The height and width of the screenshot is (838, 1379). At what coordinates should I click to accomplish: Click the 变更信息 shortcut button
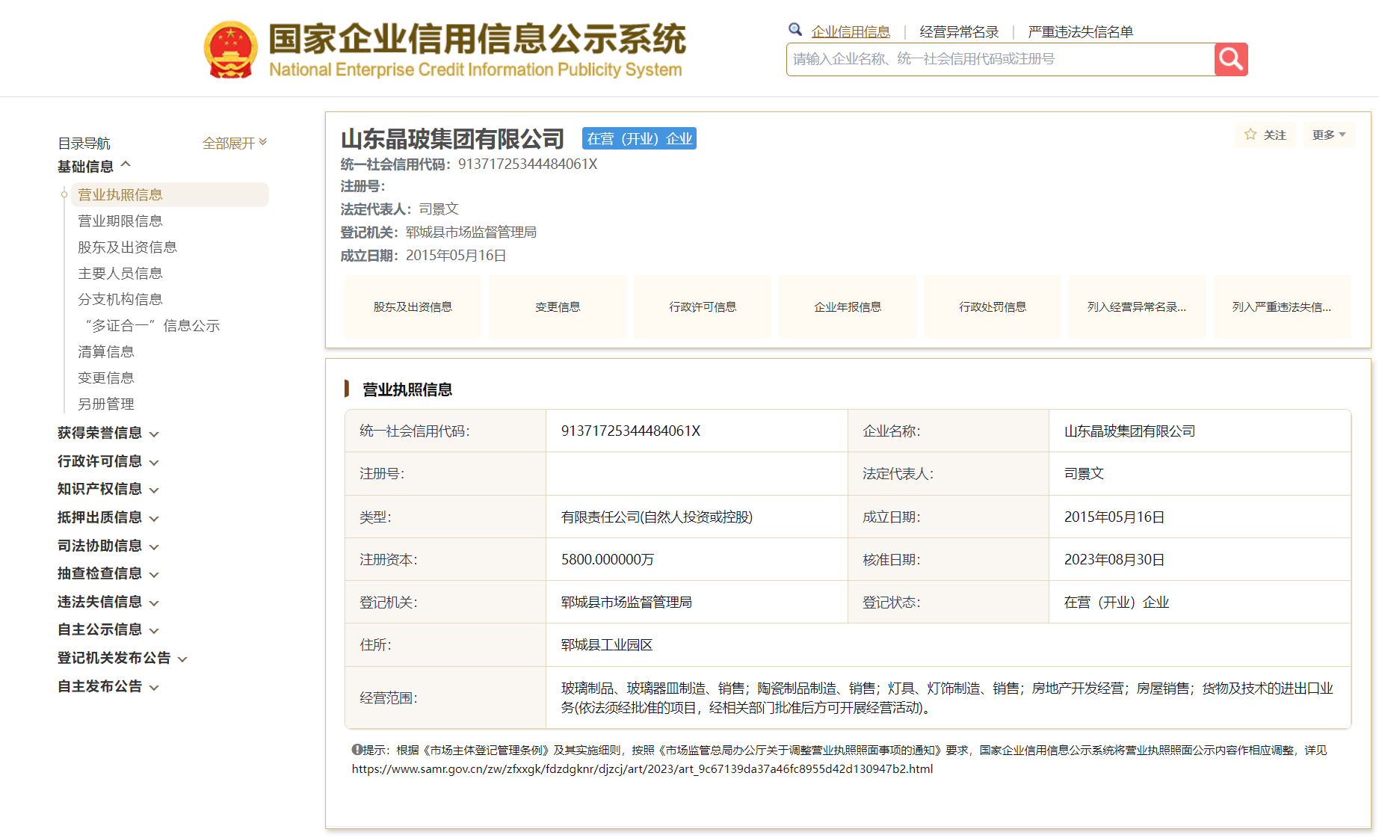click(x=558, y=306)
